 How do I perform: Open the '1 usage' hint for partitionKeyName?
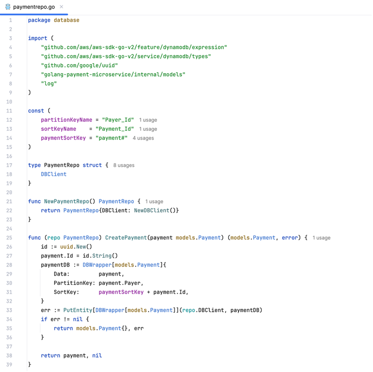(x=148, y=120)
